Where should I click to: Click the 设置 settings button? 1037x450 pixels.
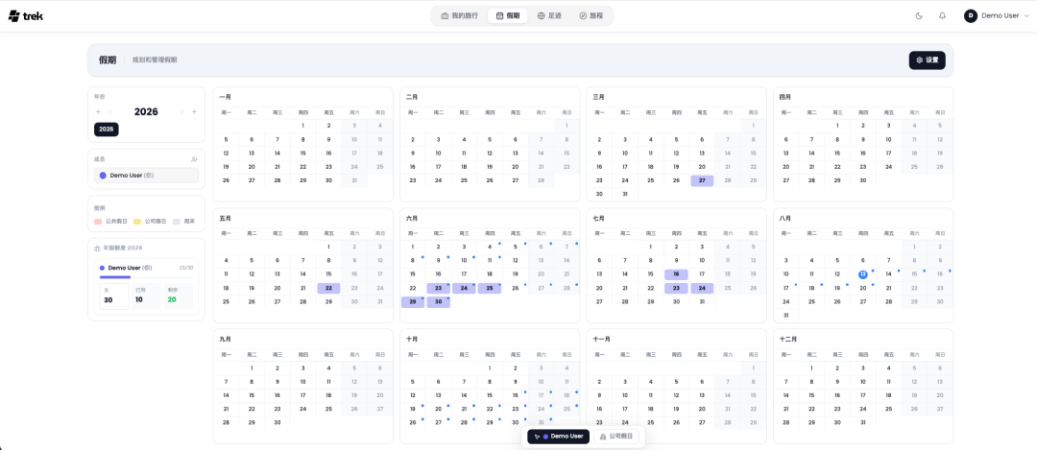928,60
